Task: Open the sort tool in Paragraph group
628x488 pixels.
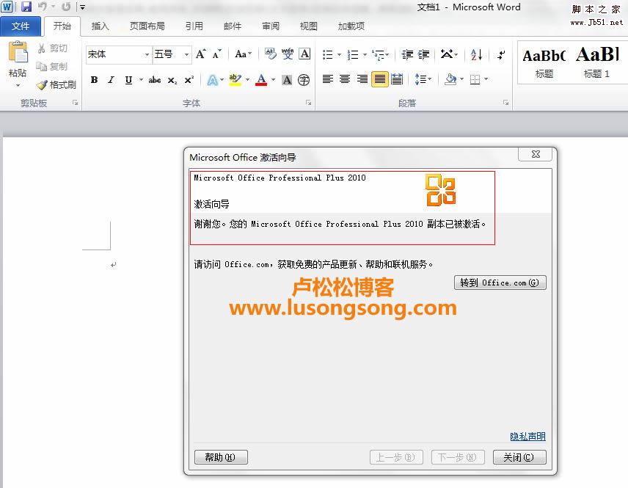Action: point(475,54)
